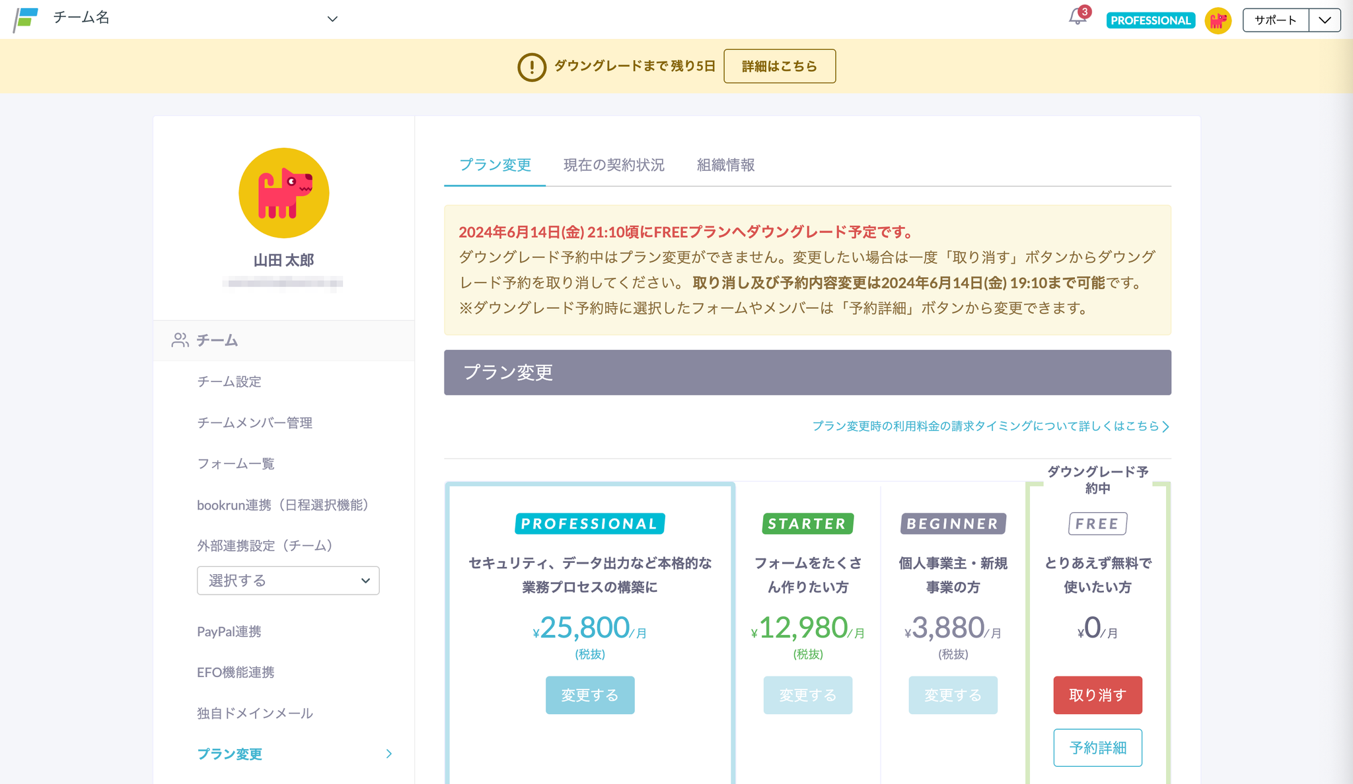
Task: Click the PROFESSIONAL plan badge in header
Action: point(1150,20)
